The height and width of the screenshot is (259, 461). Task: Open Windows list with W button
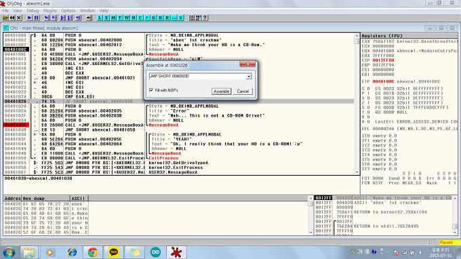[127, 18]
